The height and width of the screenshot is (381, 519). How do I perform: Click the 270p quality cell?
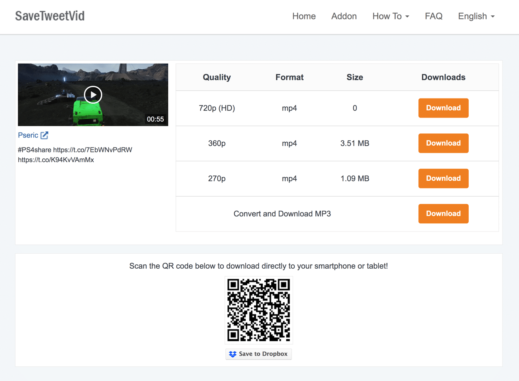click(217, 179)
